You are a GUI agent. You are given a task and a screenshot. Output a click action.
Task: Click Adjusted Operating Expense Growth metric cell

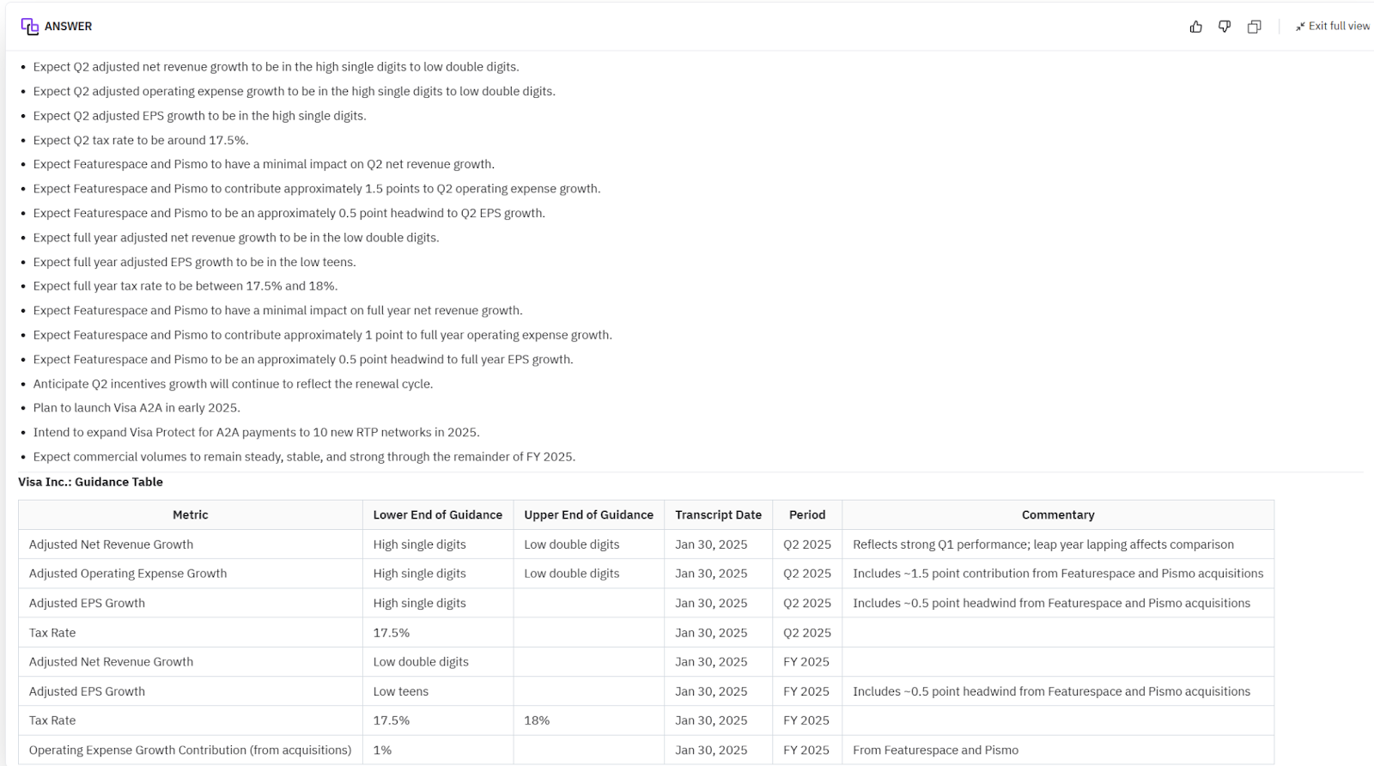[x=191, y=574]
